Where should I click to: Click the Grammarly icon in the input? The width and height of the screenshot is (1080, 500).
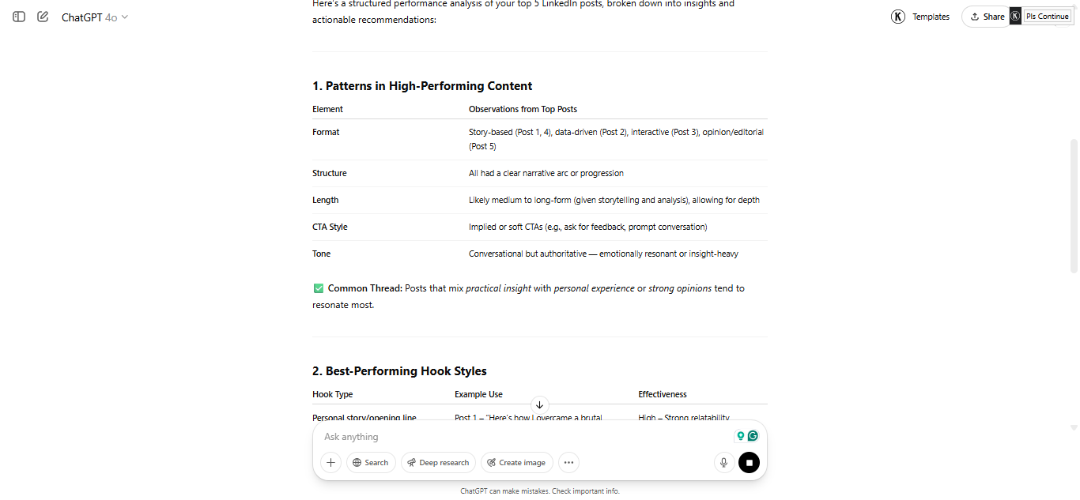click(x=753, y=436)
